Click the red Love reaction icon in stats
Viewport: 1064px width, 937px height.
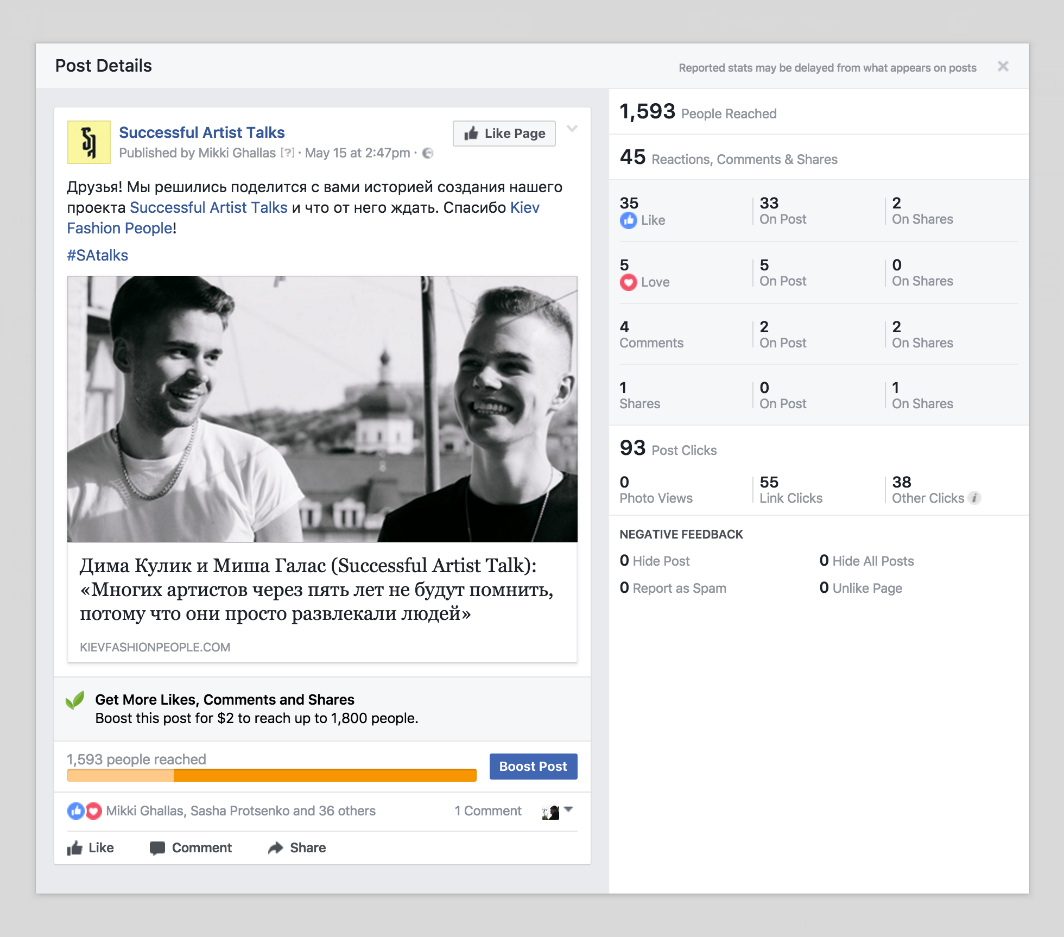(628, 282)
